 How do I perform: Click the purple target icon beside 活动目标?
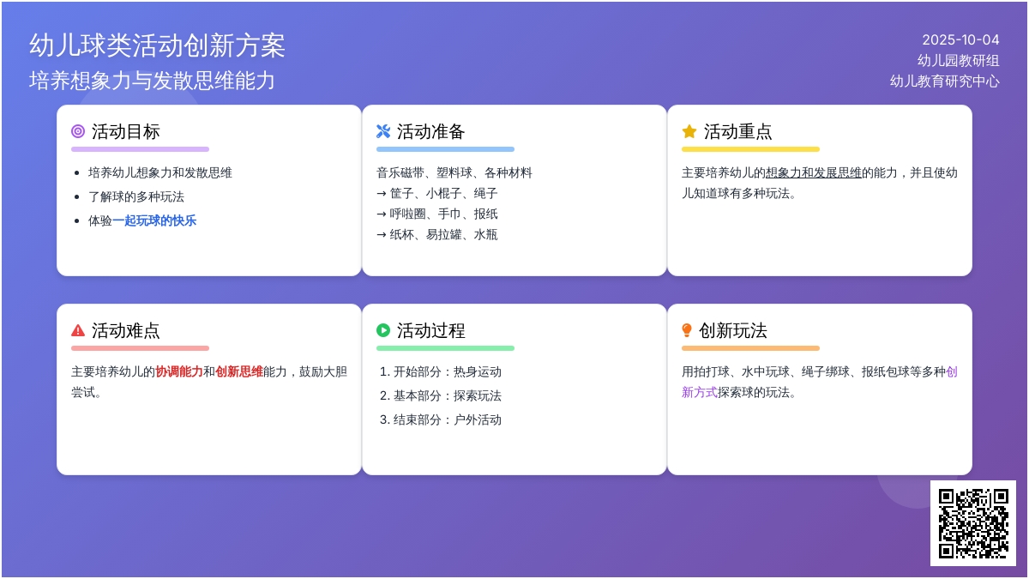78,131
